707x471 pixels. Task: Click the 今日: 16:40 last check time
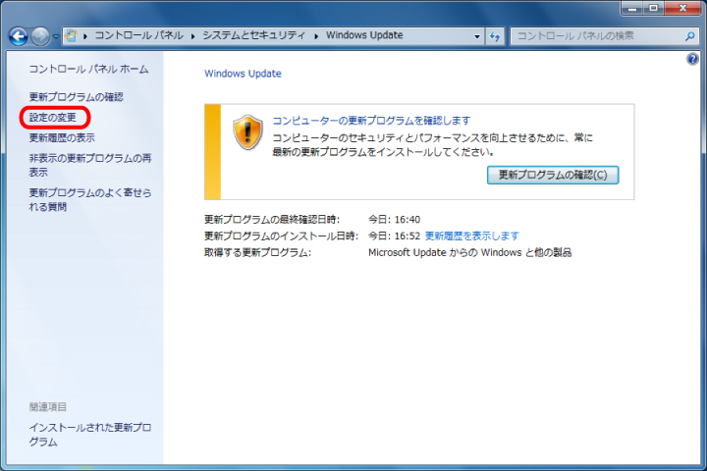click(x=395, y=220)
